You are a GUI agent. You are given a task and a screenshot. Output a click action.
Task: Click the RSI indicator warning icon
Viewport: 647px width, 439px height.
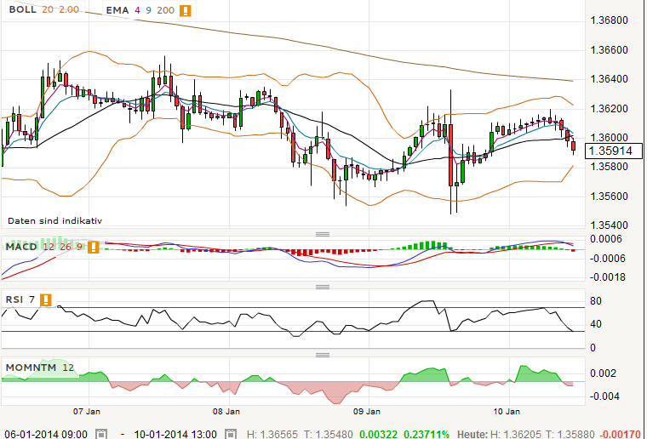coord(46,299)
